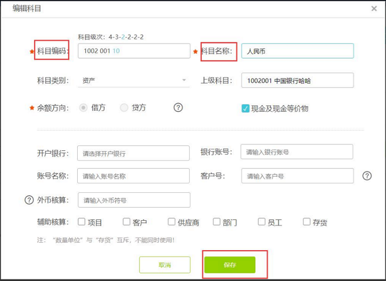Click the 外币核算 currency symbol field

tap(134, 200)
